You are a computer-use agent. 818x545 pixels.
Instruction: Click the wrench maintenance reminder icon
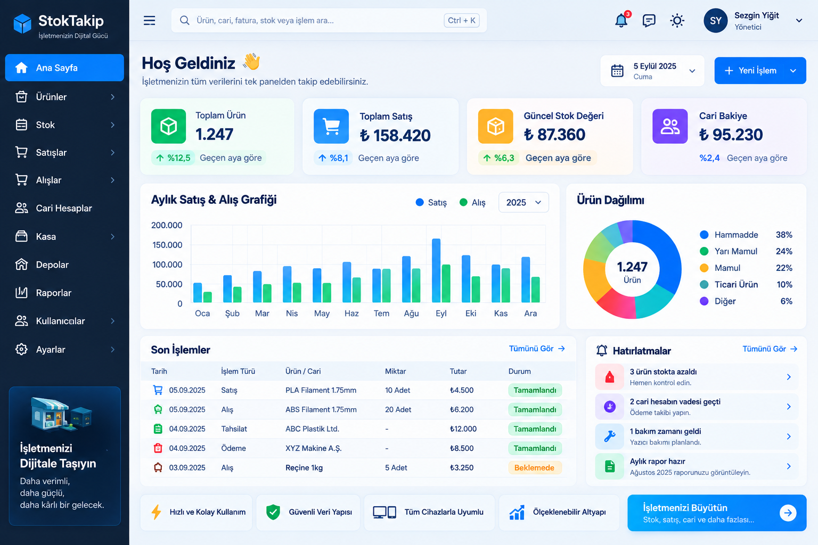(610, 436)
